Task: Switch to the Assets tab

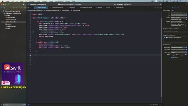Action: click(99, 8)
